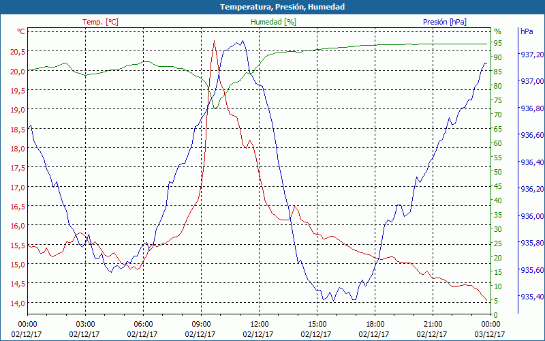545x341 pixels.
Task: Click the 19,5 temperature axis tick
Action: click(x=18, y=91)
